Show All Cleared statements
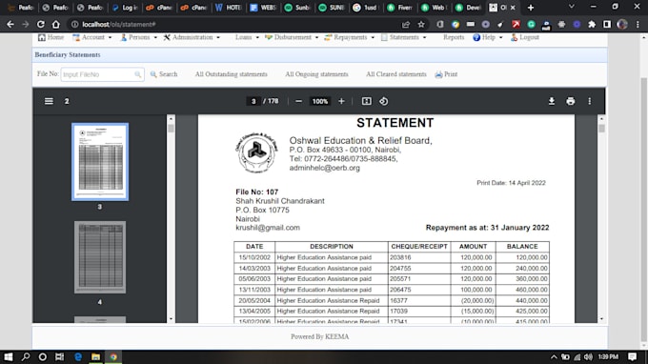 click(395, 74)
